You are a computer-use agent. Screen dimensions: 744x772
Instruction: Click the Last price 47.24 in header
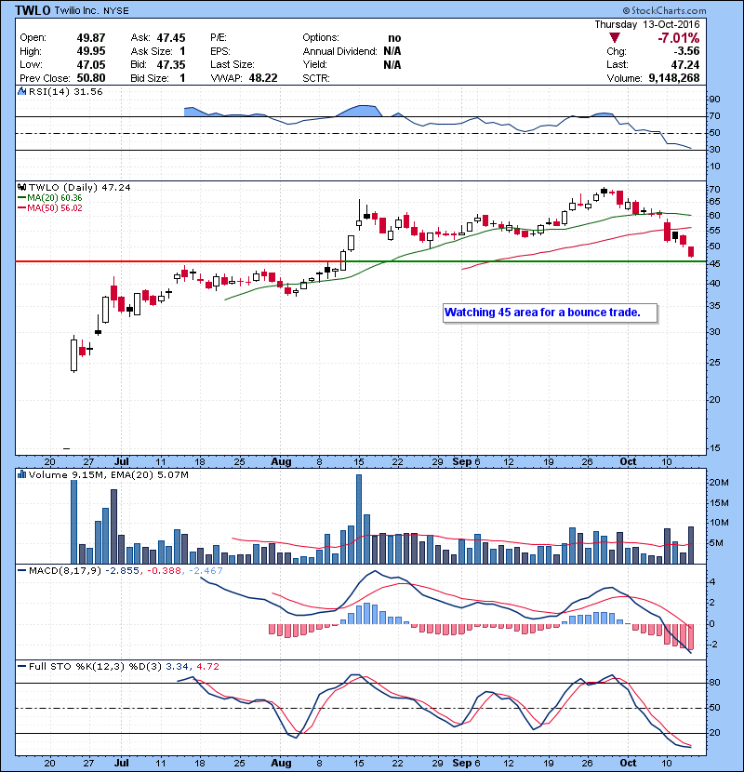(685, 64)
